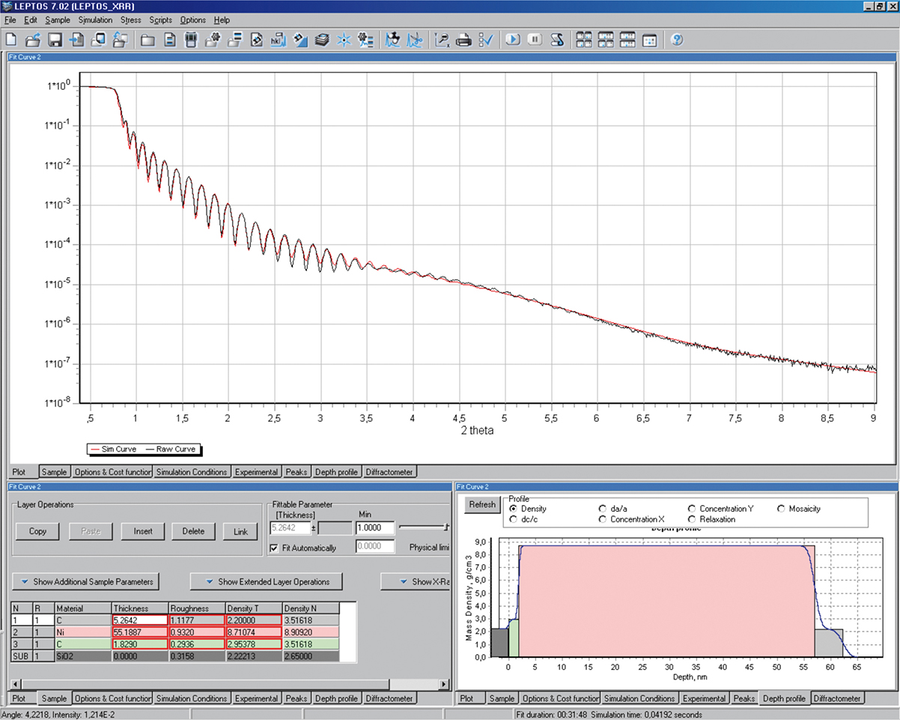
Task: Expand the Show X-Ra… section button
Action: tap(416, 581)
